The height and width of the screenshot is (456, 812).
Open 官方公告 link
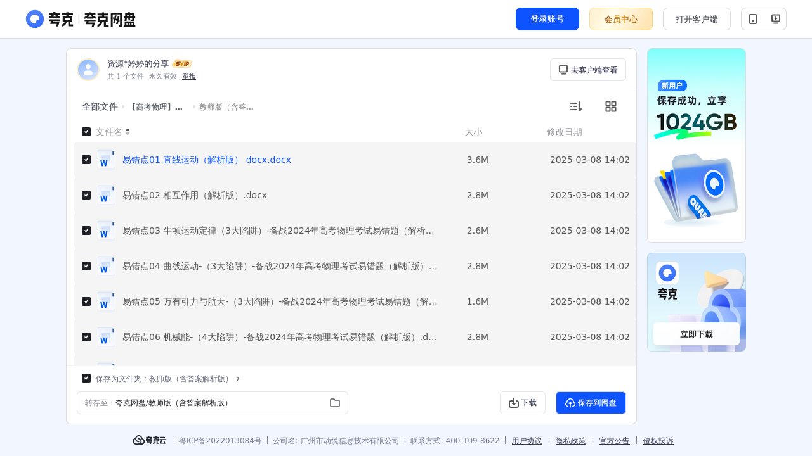pos(615,441)
